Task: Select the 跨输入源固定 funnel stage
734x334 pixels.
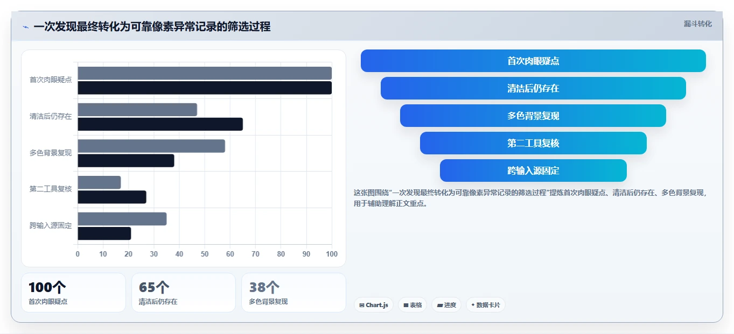Action: point(533,170)
